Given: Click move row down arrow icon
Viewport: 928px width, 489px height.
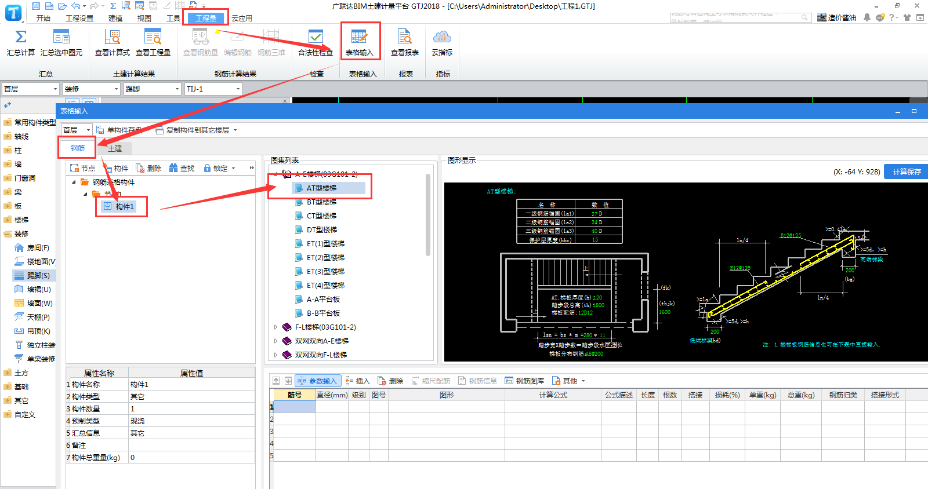Looking at the screenshot, I should tap(288, 381).
